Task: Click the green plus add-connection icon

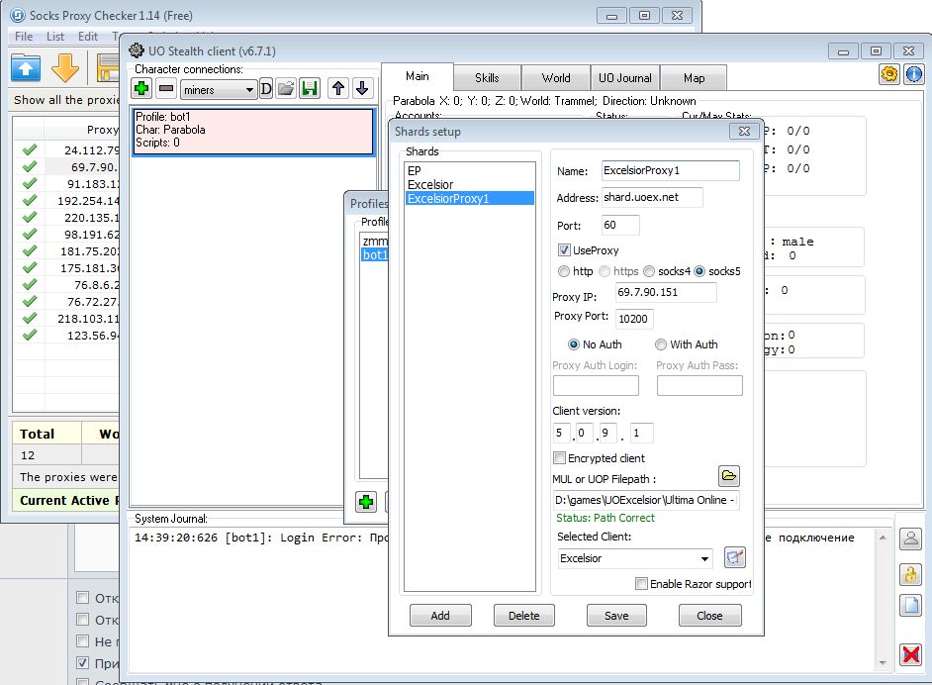Action: click(141, 89)
